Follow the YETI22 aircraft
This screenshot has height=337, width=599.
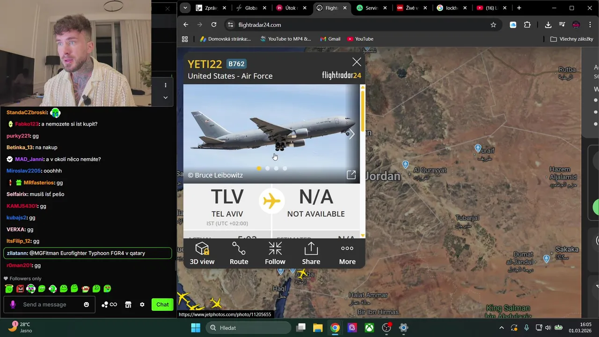pos(275,253)
